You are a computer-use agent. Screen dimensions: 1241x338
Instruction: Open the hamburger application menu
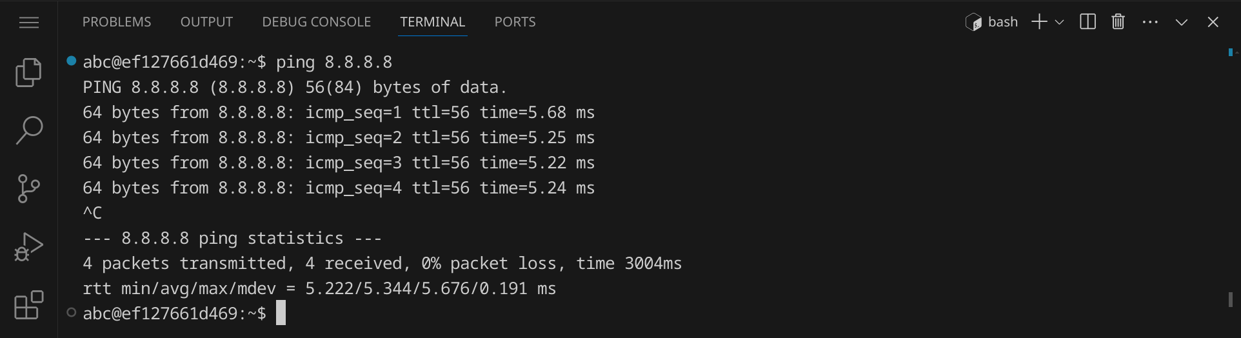click(29, 23)
